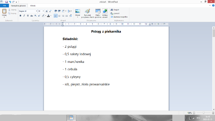Center the text alignment
The height and width of the screenshot is (121, 215).
click(x=59, y=16)
